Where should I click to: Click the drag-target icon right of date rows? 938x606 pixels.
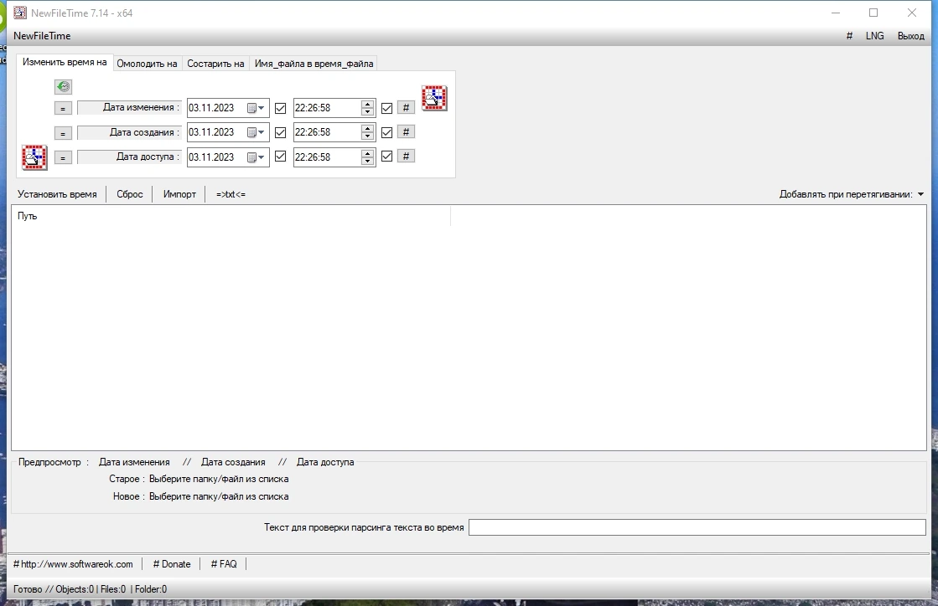click(434, 98)
